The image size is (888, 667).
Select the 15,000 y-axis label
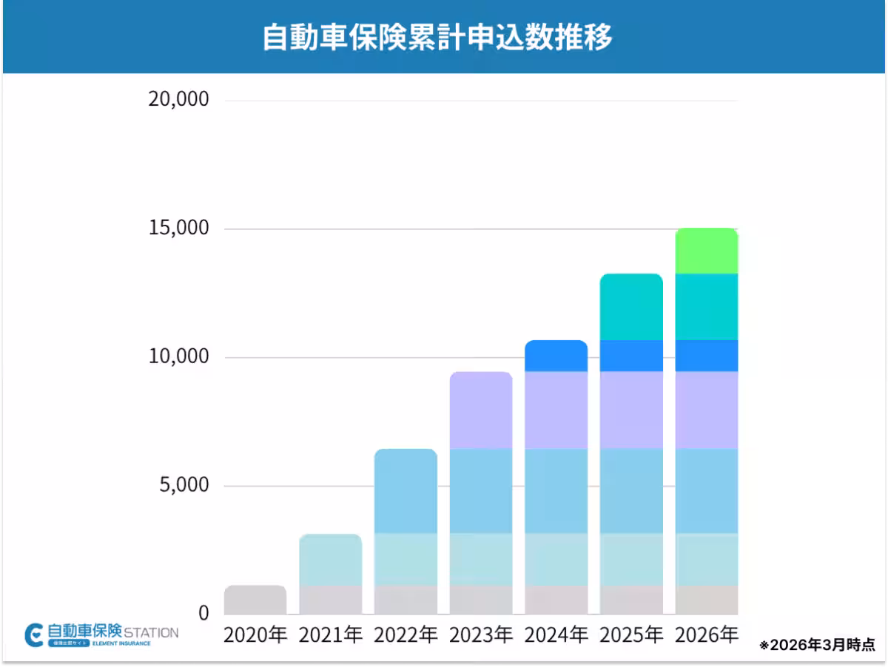coord(179,228)
